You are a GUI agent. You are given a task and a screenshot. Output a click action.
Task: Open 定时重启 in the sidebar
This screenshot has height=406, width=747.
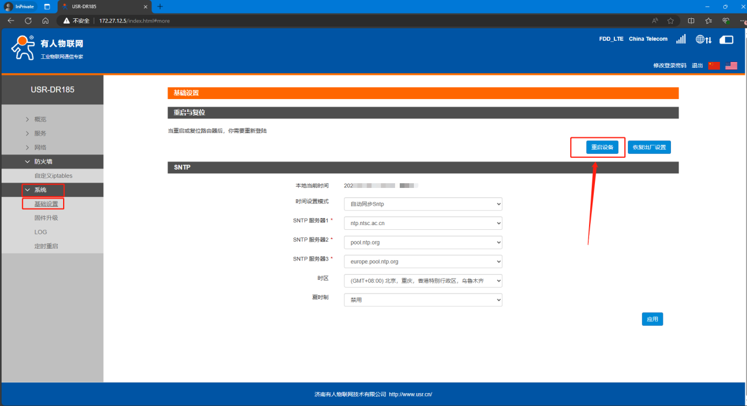coord(46,246)
